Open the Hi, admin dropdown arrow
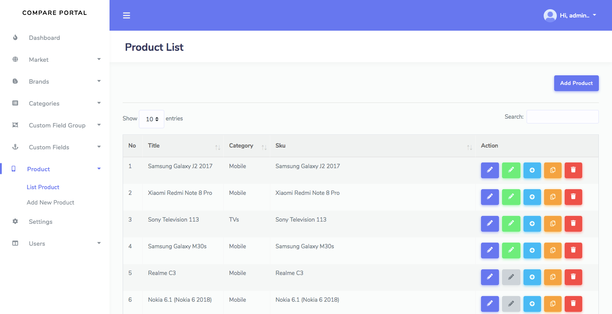 (x=594, y=15)
